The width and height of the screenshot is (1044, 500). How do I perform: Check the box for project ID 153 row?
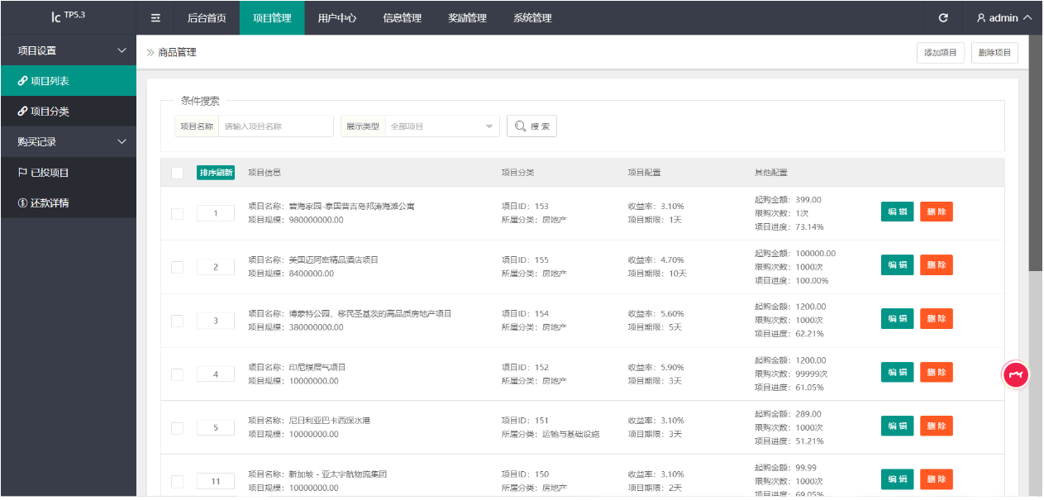point(177,213)
